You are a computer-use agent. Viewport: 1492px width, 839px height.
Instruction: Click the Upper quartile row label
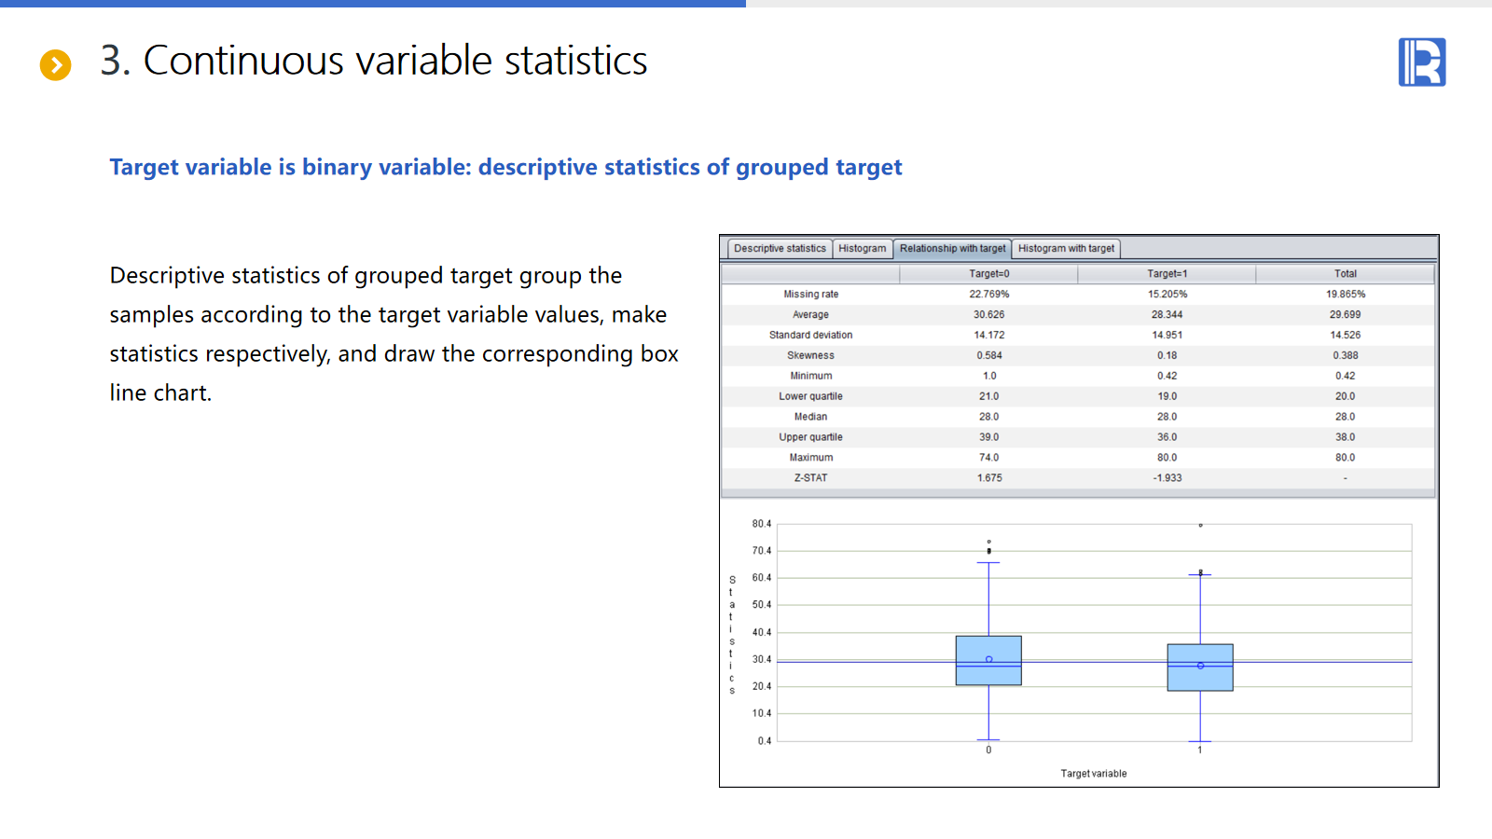pyautogui.click(x=810, y=437)
